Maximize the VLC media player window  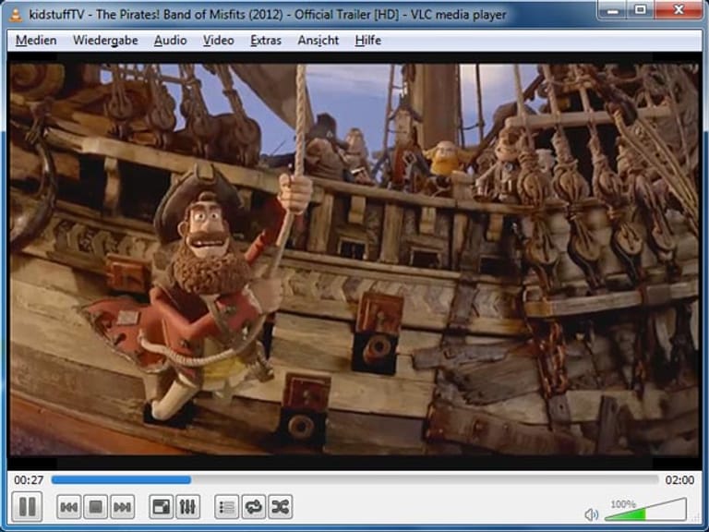641,10
